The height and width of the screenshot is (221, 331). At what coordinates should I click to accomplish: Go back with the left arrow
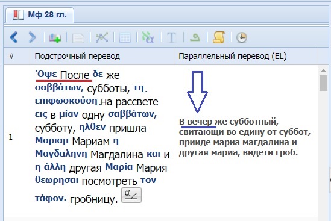coord(14,37)
